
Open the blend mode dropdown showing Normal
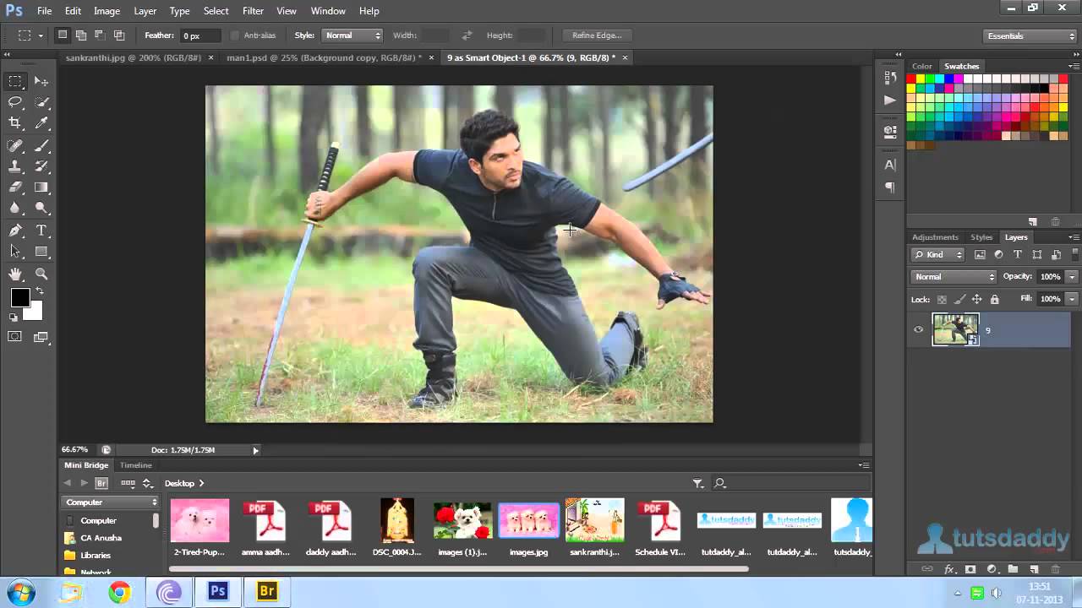tap(952, 276)
